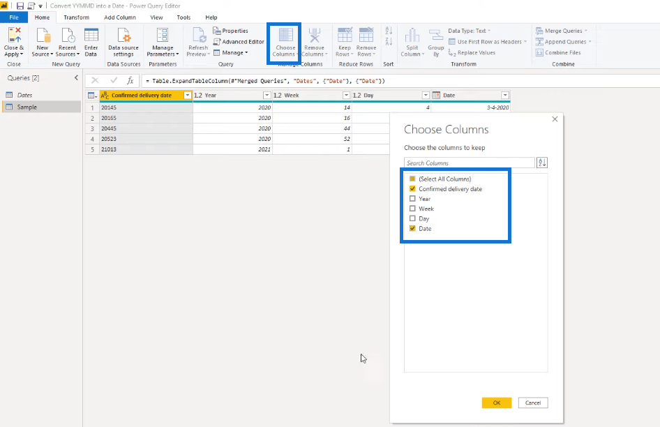Open Confirmed delivery date filter dropdown
Viewport: 660px width, 427px height.
pyautogui.click(x=188, y=96)
